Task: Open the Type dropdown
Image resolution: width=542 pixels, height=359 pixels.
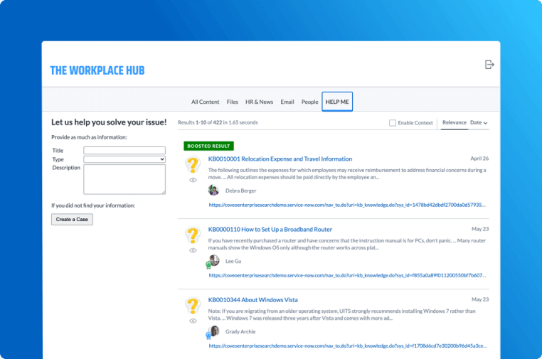Action: pos(124,159)
